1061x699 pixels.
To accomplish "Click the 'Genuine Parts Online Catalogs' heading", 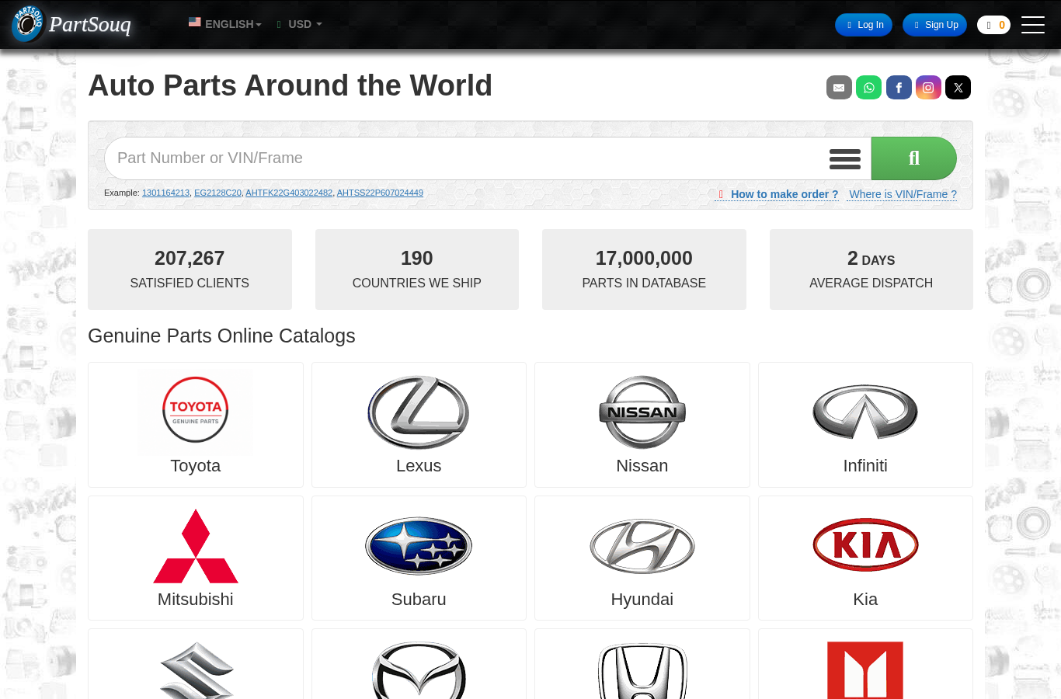I will pos(221,336).
